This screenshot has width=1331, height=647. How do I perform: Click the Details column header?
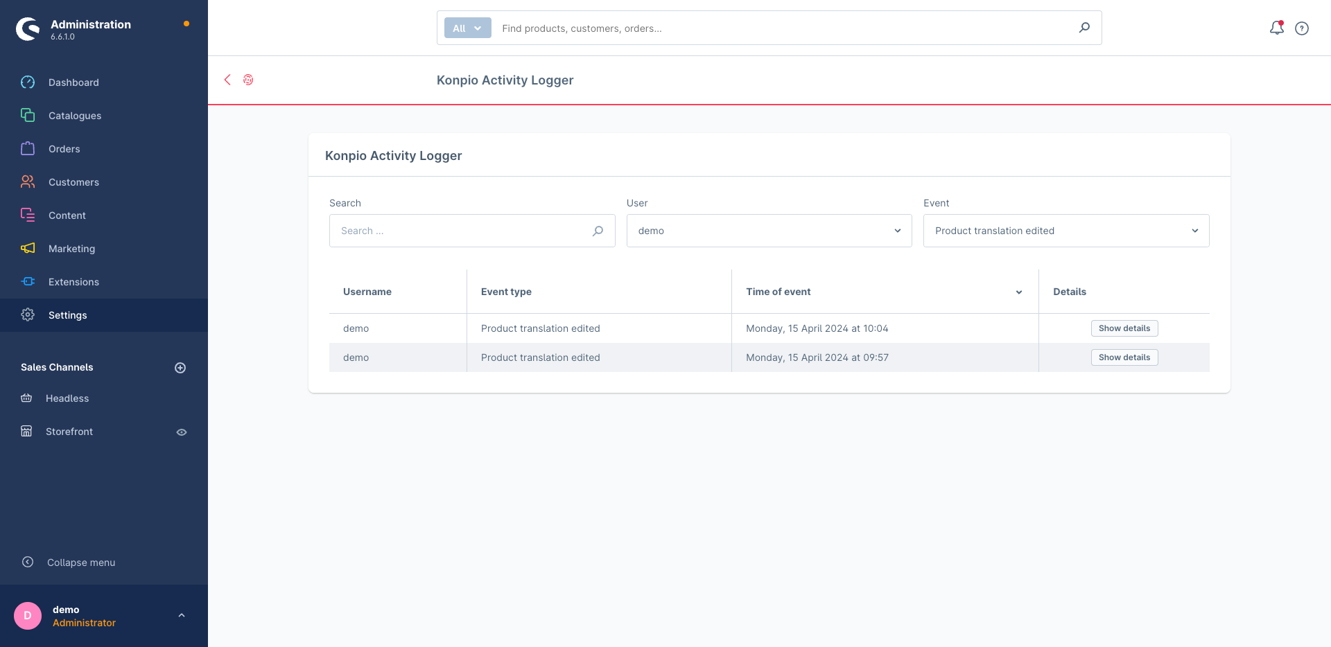pos(1124,292)
